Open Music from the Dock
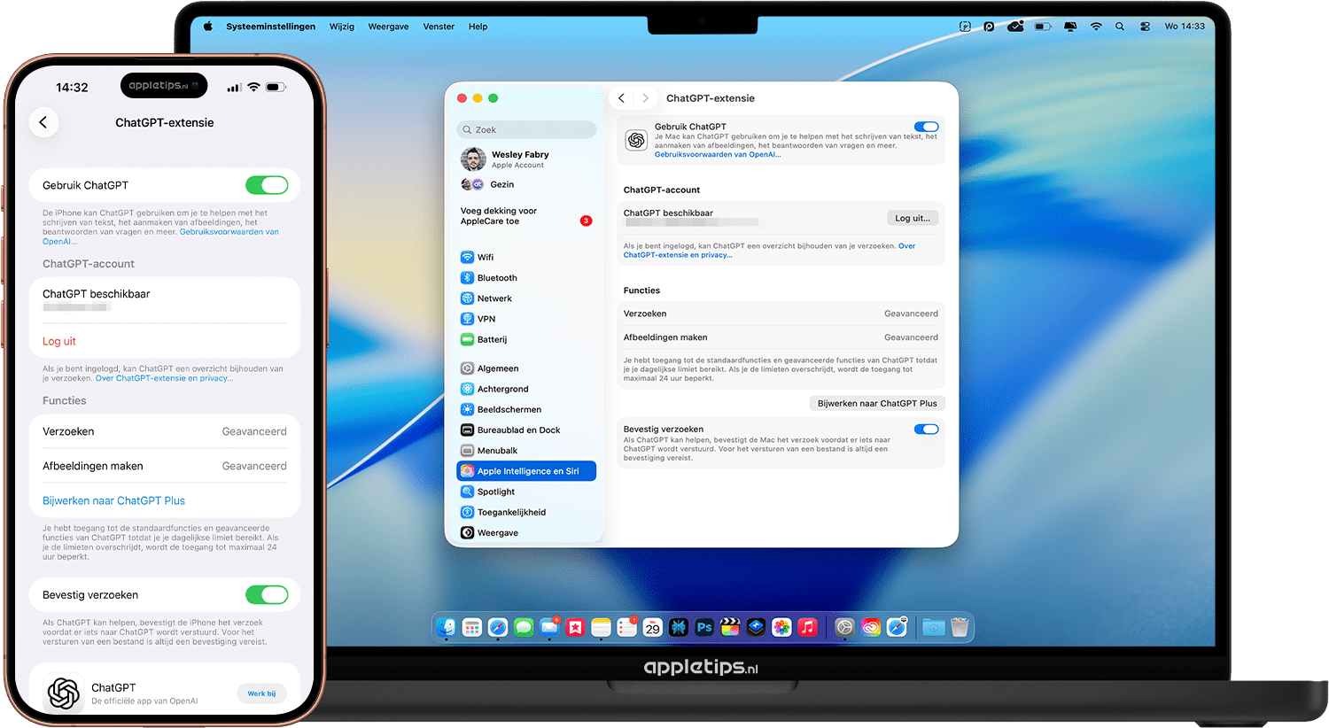 tap(807, 627)
